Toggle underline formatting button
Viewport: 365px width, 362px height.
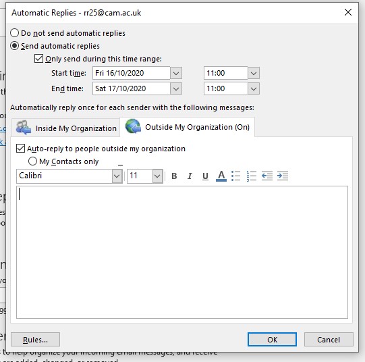(x=205, y=176)
